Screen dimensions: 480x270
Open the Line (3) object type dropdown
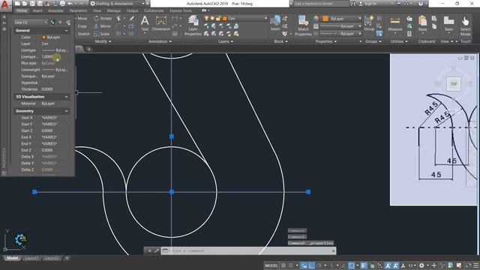[x=31, y=22]
